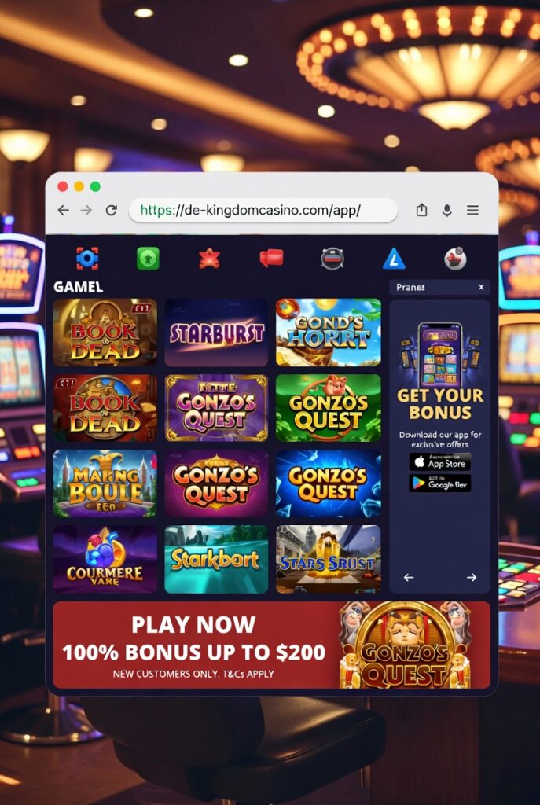
Task: Open the Starburst game thumbnail
Action: (216, 333)
